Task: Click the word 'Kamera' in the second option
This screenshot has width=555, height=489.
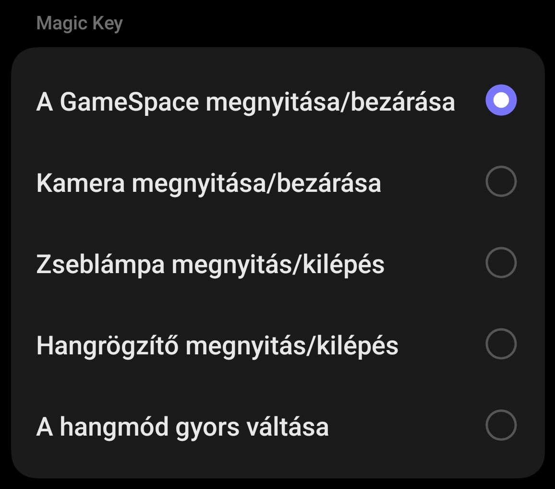Action: pyautogui.click(x=80, y=183)
